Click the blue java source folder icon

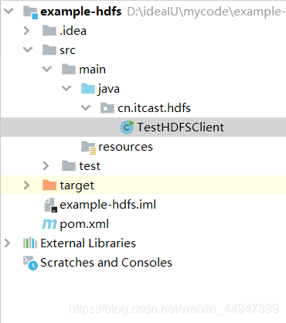point(88,88)
